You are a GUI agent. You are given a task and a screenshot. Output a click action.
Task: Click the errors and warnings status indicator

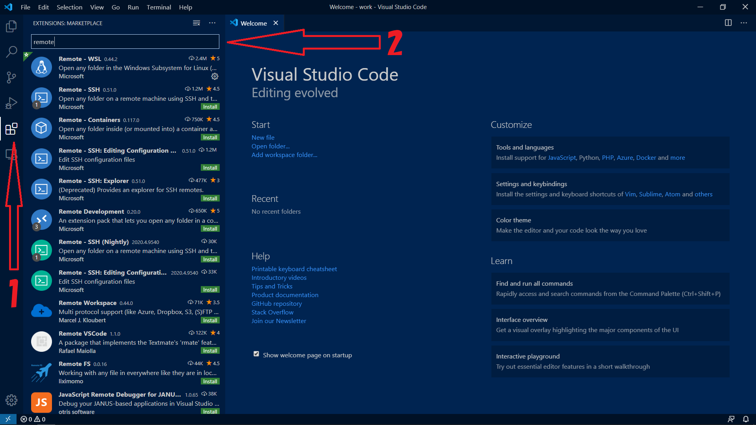(x=33, y=419)
